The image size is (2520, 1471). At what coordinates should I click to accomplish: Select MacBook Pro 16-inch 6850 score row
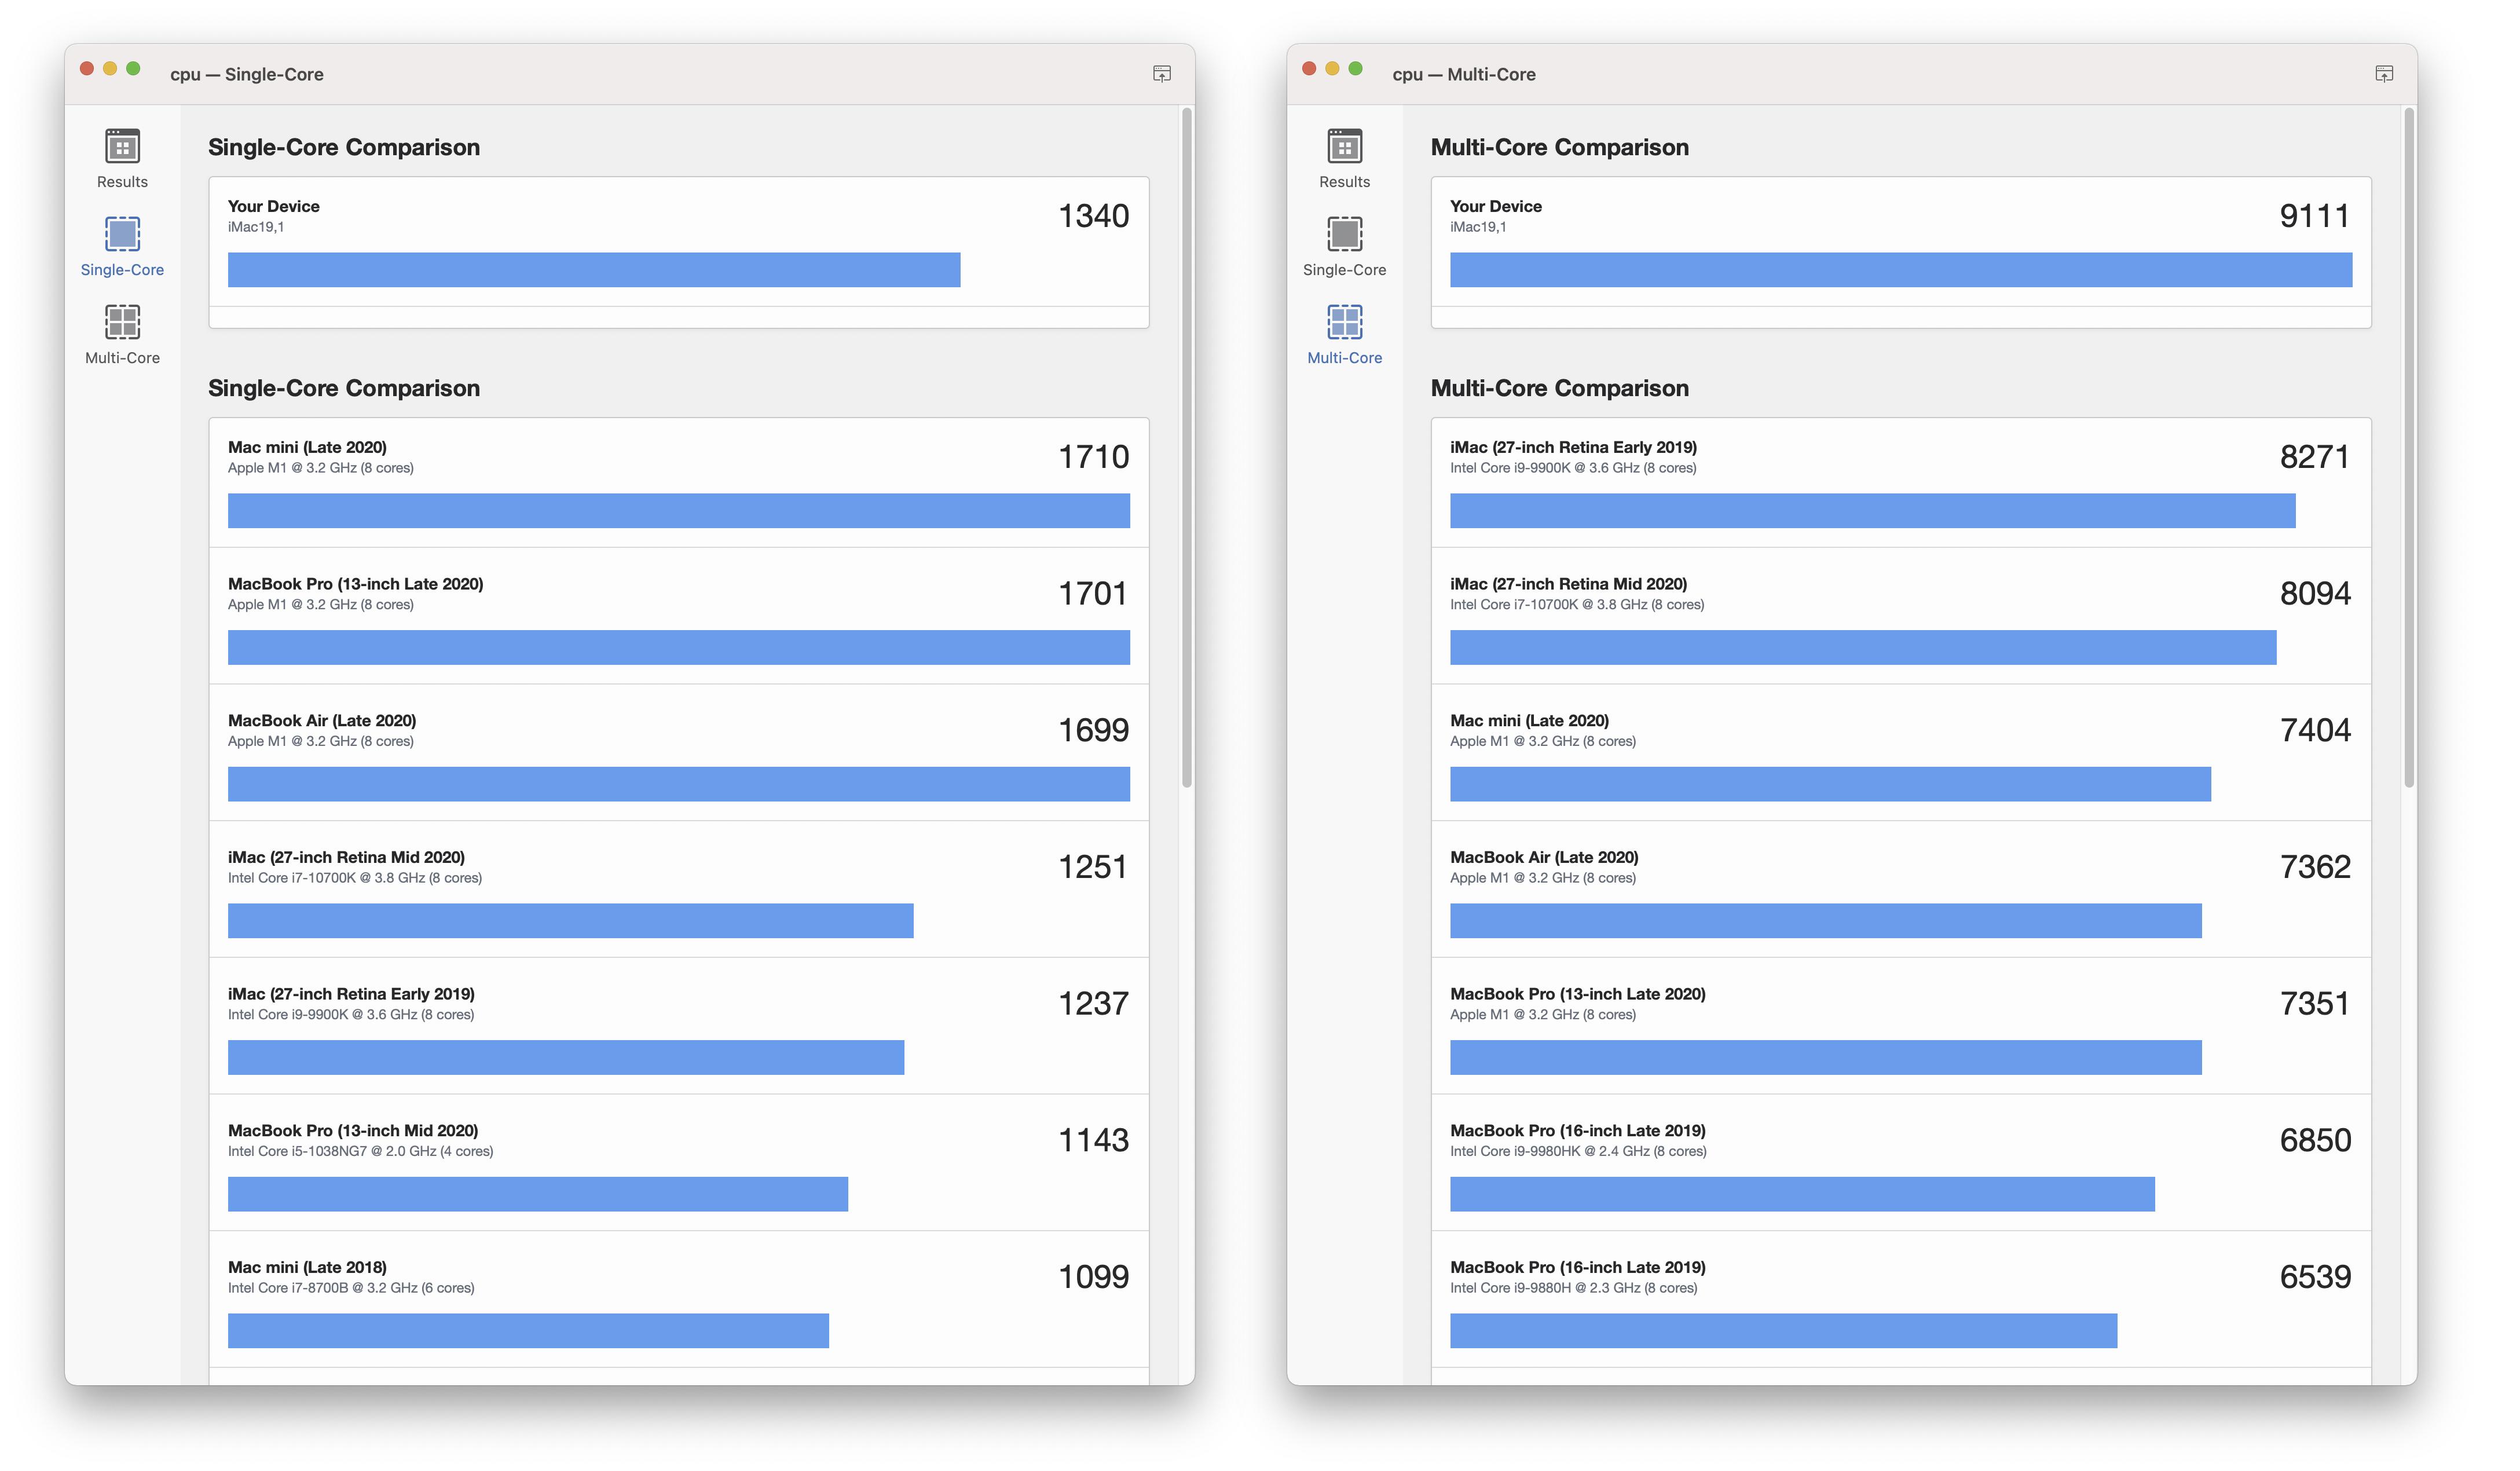[x=1900, y=1165]
